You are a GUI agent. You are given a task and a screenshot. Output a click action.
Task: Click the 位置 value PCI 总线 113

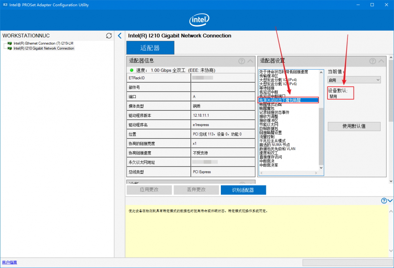(217, 134)
